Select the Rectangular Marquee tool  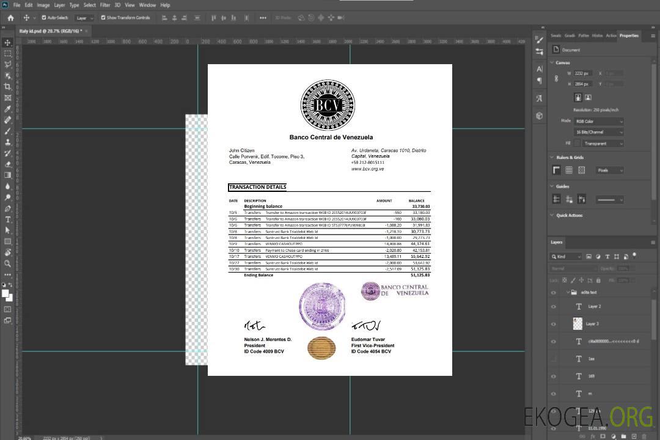pos(7,54)
